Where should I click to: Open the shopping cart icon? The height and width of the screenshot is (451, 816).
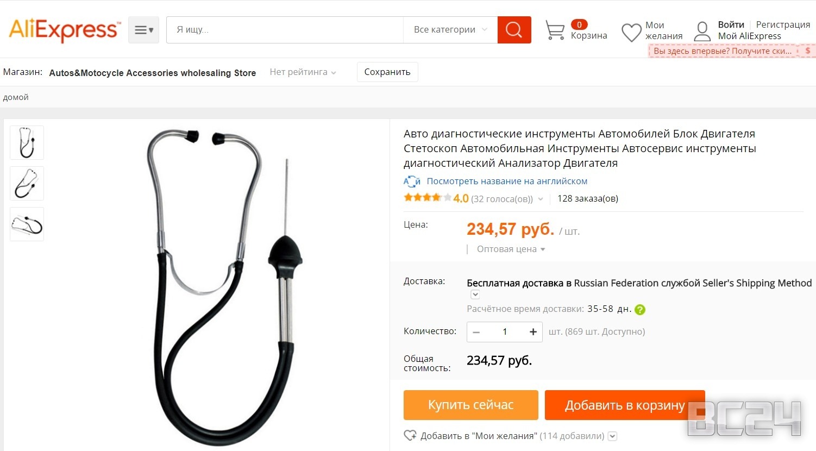tap(555, 30)
